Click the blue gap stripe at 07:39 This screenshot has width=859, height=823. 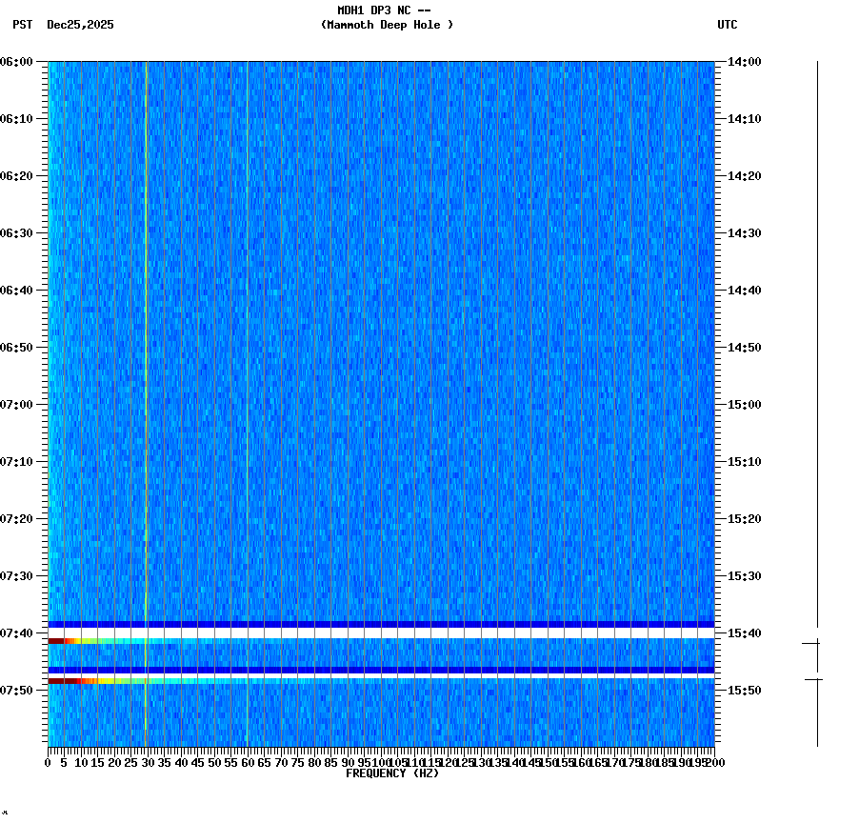point(381,624)
